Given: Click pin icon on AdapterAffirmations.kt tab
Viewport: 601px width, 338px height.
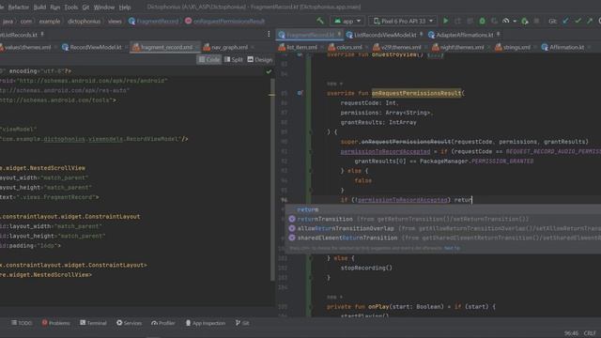Looking at the screenshot, I should tap(498, 35).
